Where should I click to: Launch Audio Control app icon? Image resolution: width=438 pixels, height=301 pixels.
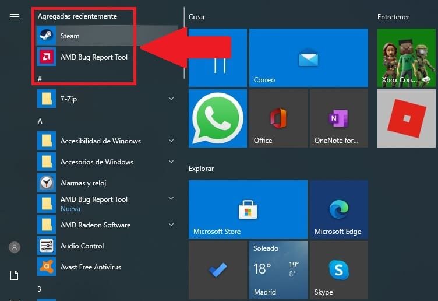(x=47, y=246)
